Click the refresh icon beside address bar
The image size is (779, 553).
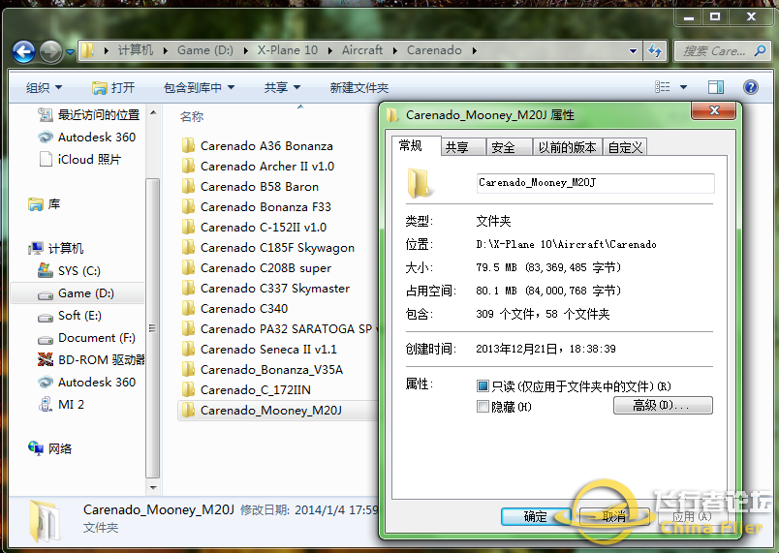[655, 50]
